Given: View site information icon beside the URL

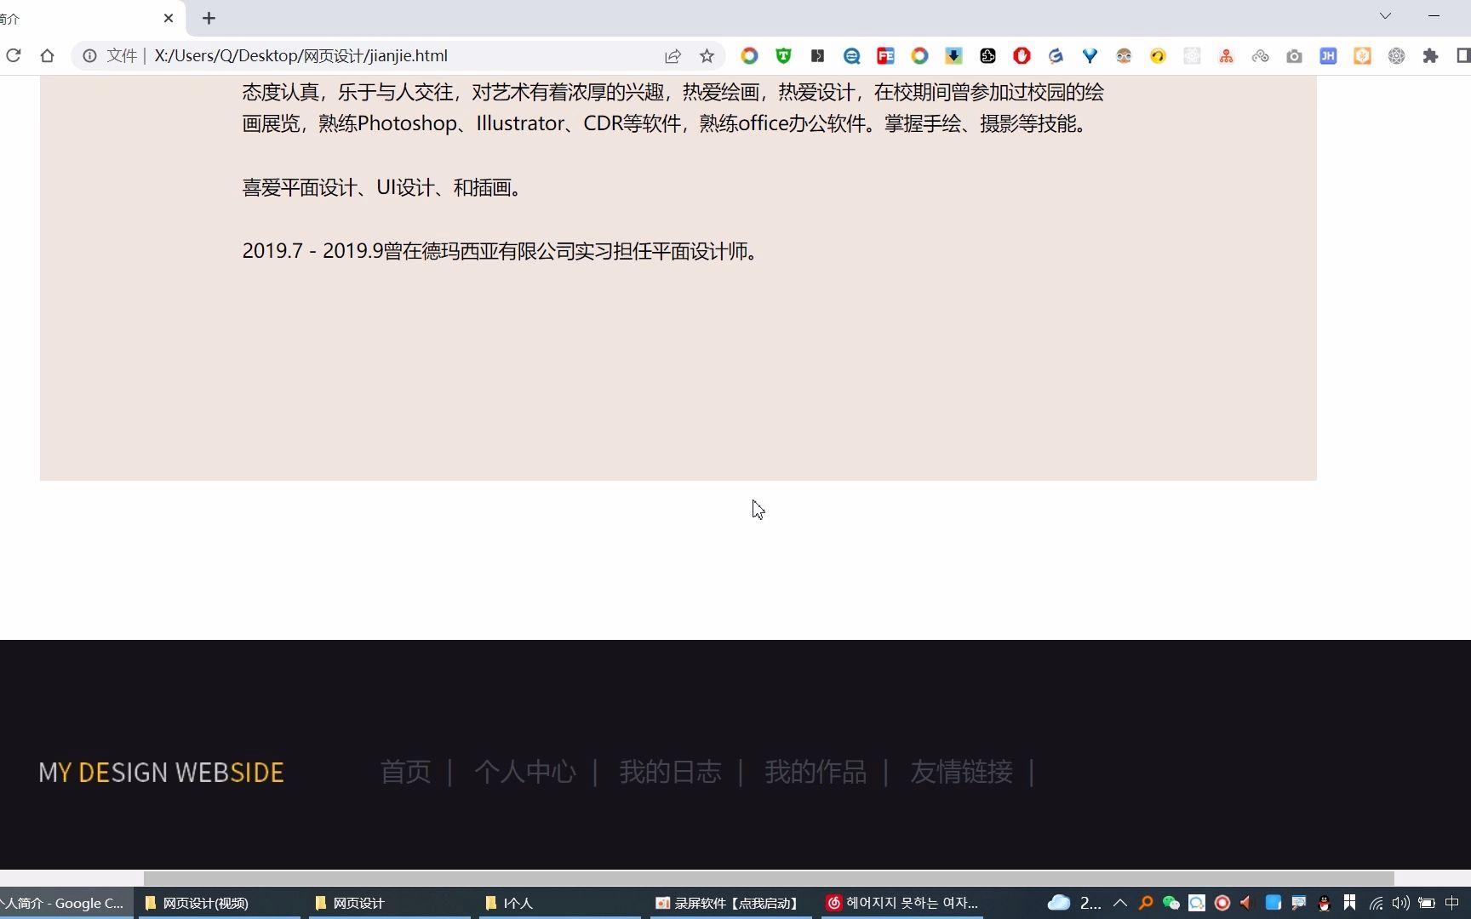Looking at the screenshot, I should pos(89,55).
